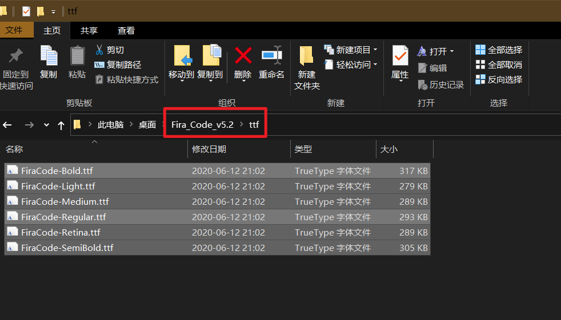Select file FiraCode-Regular.ttf

tap(217, 217)
